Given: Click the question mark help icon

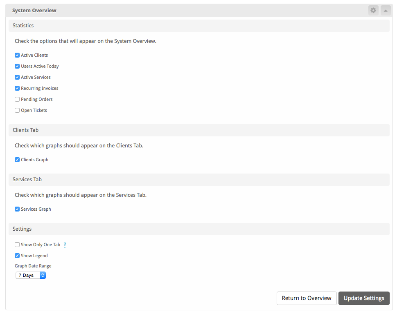Looking at the screenshot, I should click(65, 245).
